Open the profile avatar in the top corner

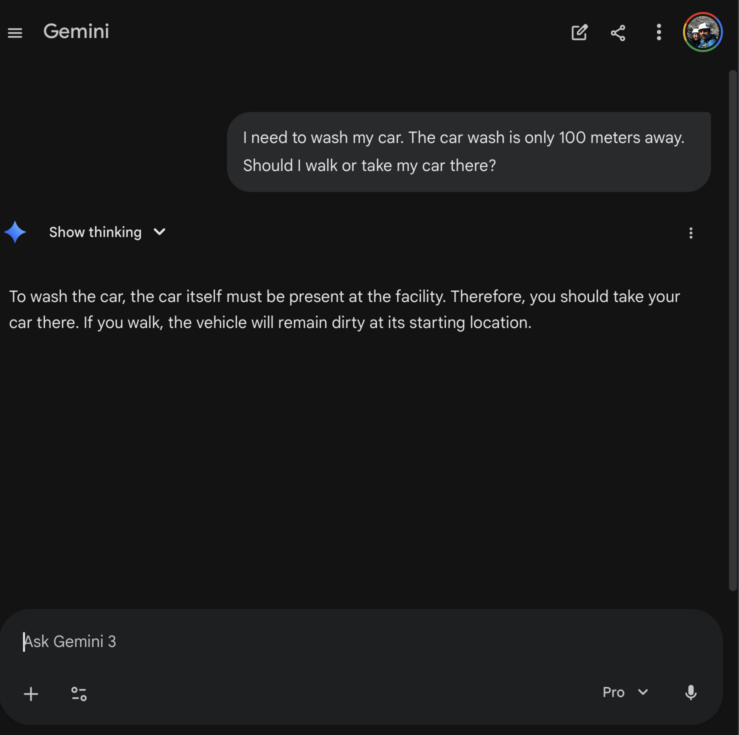pyautogui.click(x=703, y=32)
